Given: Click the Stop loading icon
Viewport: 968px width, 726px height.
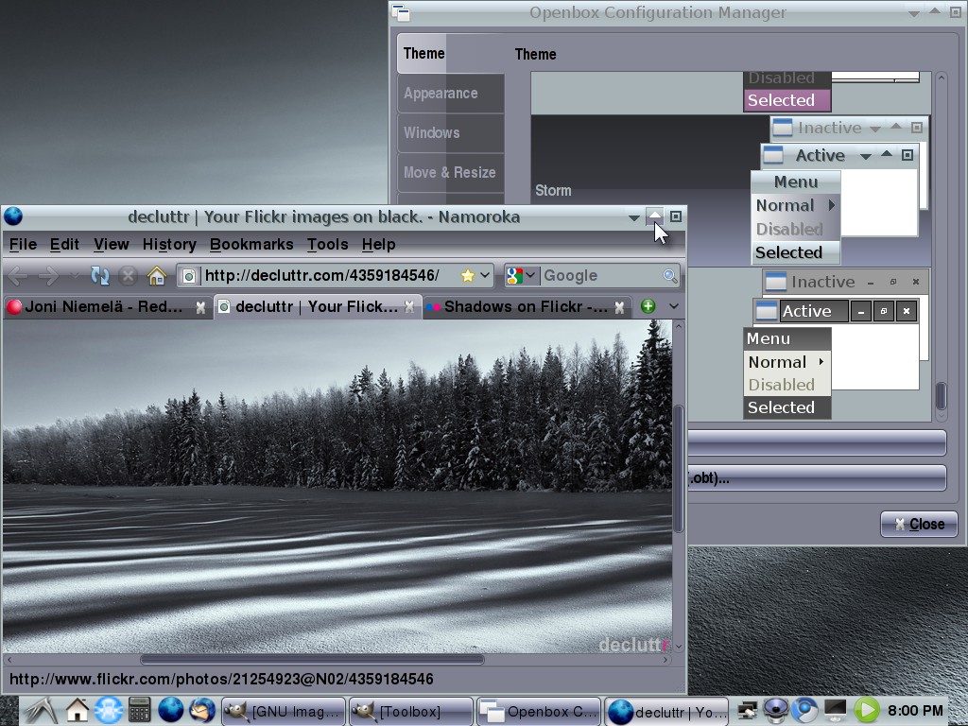Looking at the screenshot, I should click(128, 275).
